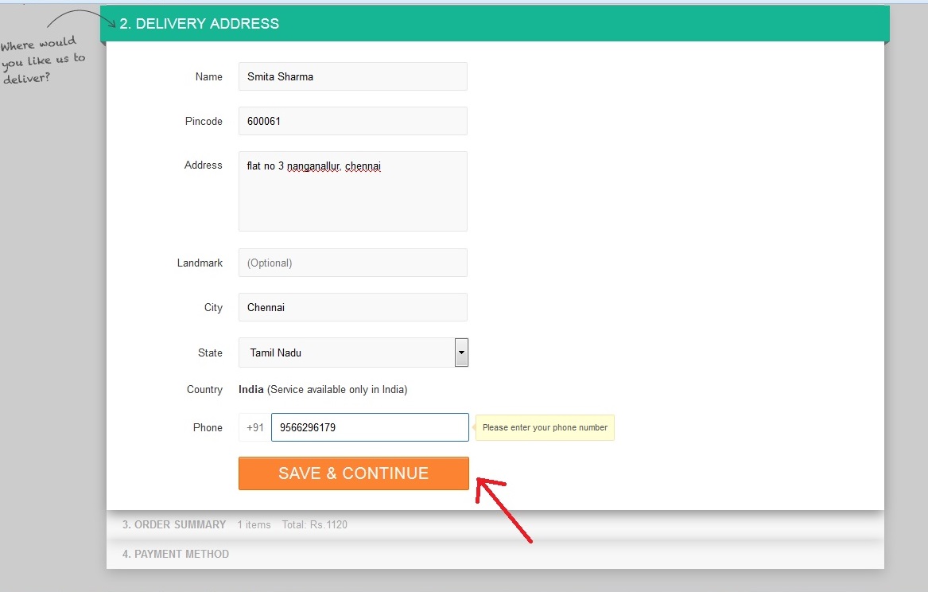Select the Delivery Address header
The height and width of the screenshot is (592, 928).
pos(197,23)
